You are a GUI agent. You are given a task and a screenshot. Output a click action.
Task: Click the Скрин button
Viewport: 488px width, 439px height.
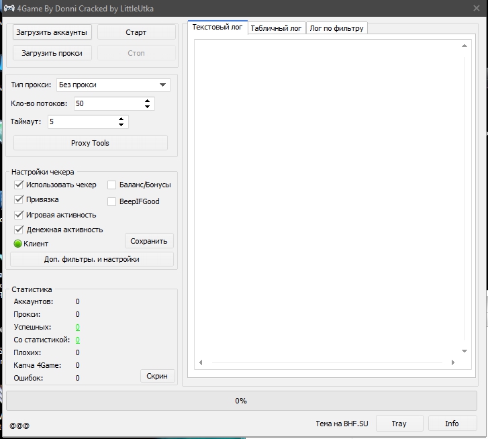click(157, 376)
